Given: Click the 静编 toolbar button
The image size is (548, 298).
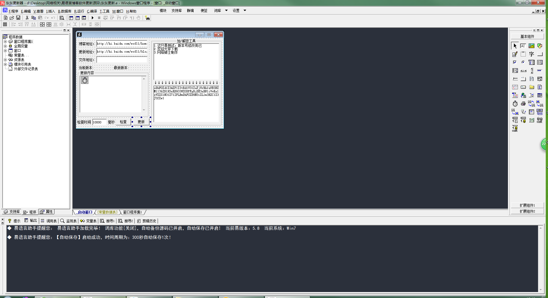Looking at the screenshot, I should pos(190,11).
